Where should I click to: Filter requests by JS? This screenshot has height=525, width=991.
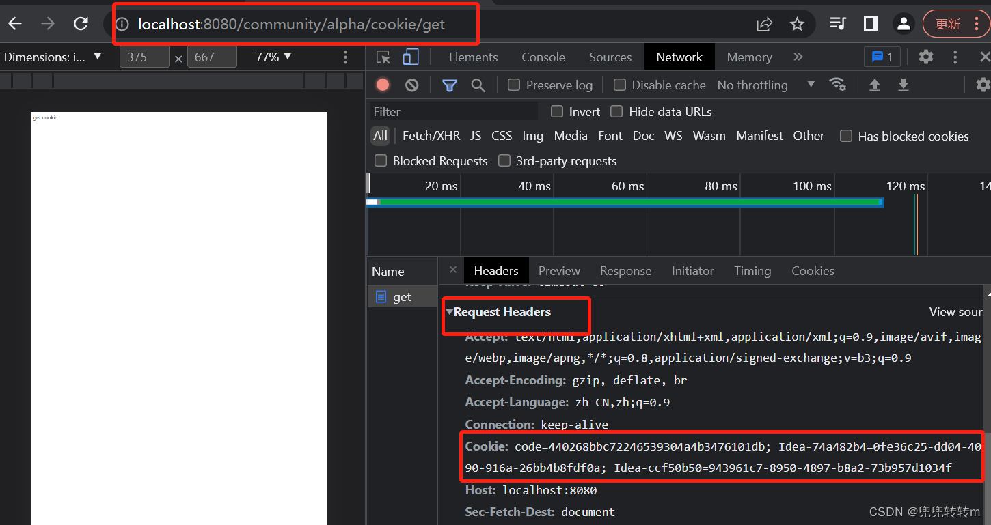[476, 136]
